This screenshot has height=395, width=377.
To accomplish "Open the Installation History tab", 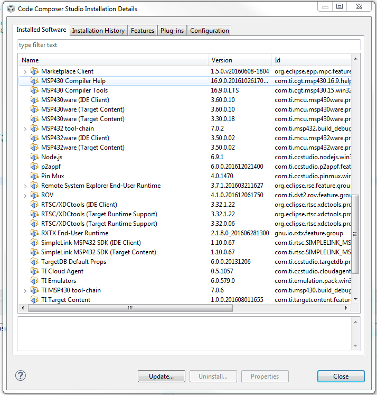I will tap(98, 31).
